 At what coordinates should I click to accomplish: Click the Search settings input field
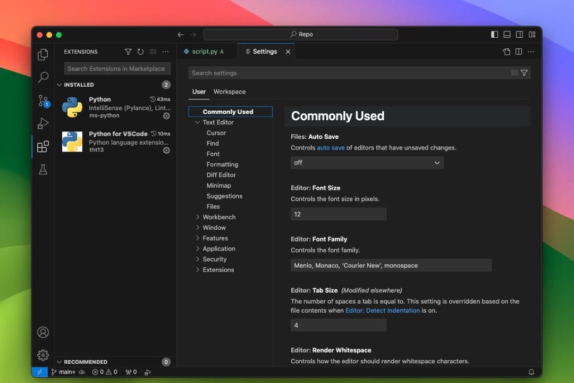tap(350, 73)
